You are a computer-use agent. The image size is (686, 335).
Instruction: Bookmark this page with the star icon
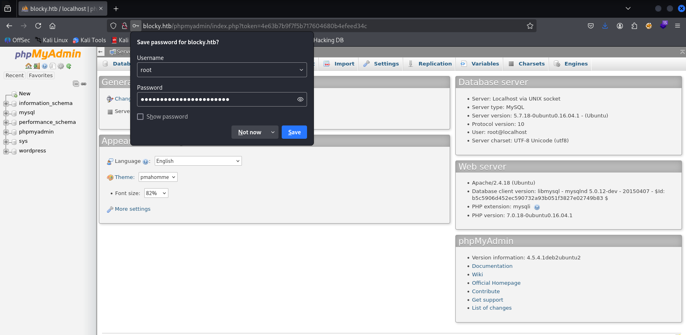click(x=530, y=26)
